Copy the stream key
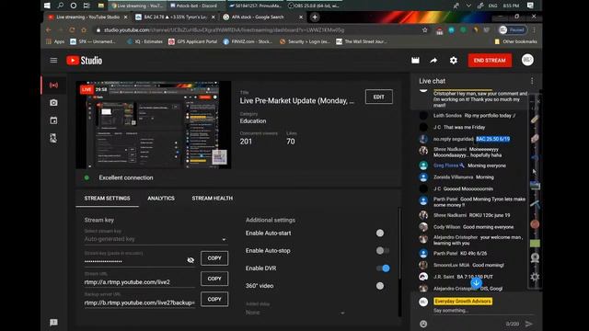The height and width of the screenshot is (331, 589). click(x=214, y=258)
